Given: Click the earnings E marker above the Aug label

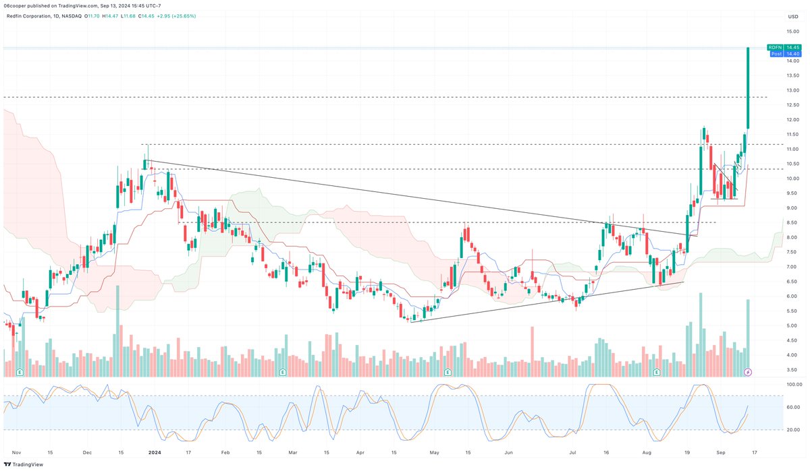Looking at the screenshot, I should 656,372.
